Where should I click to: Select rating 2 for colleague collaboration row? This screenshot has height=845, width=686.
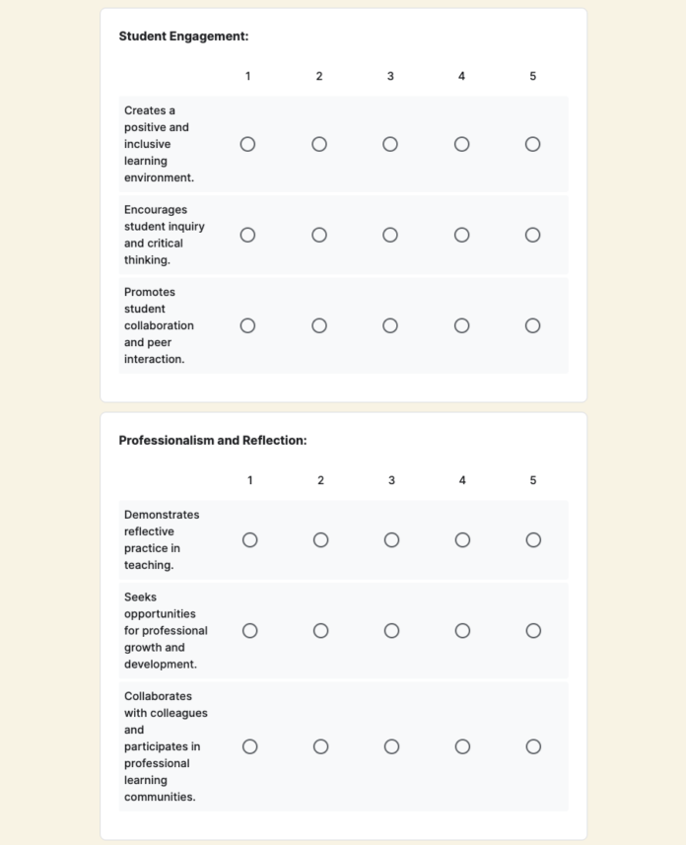320,746
